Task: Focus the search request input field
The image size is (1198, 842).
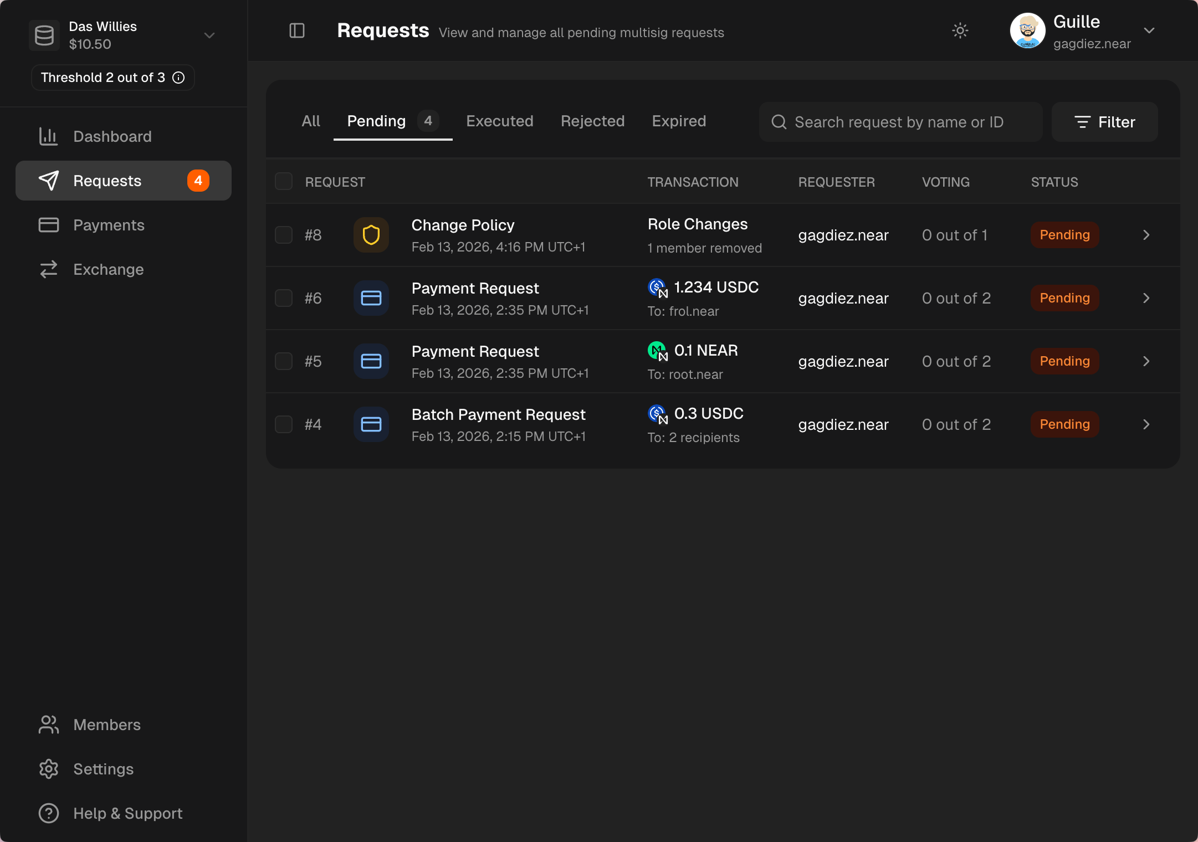Action: pos(909,122)
